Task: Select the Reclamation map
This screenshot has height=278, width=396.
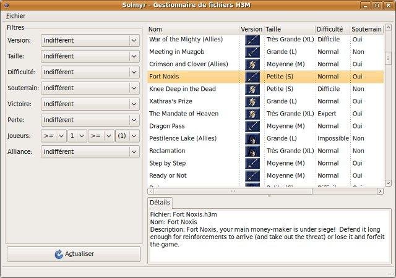Action: coord(167,151)
